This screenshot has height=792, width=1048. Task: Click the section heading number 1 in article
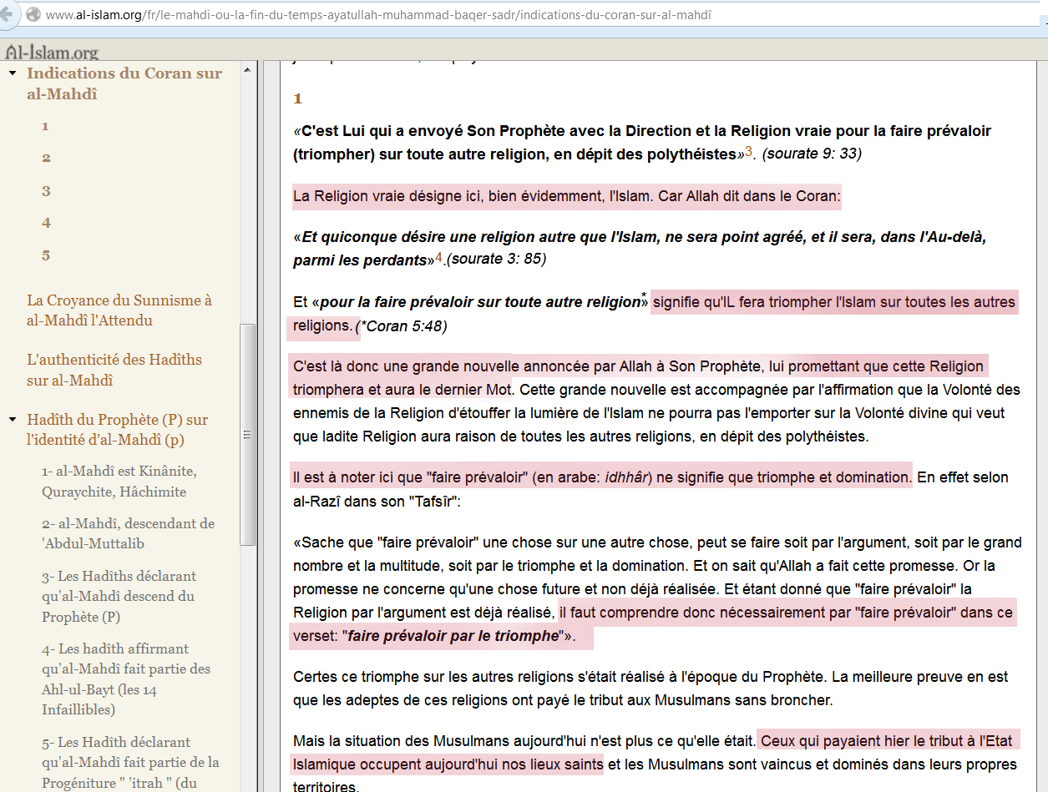(x=297, y=99)
